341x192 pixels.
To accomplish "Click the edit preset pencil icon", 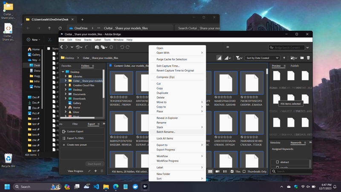I will point(89,171).
